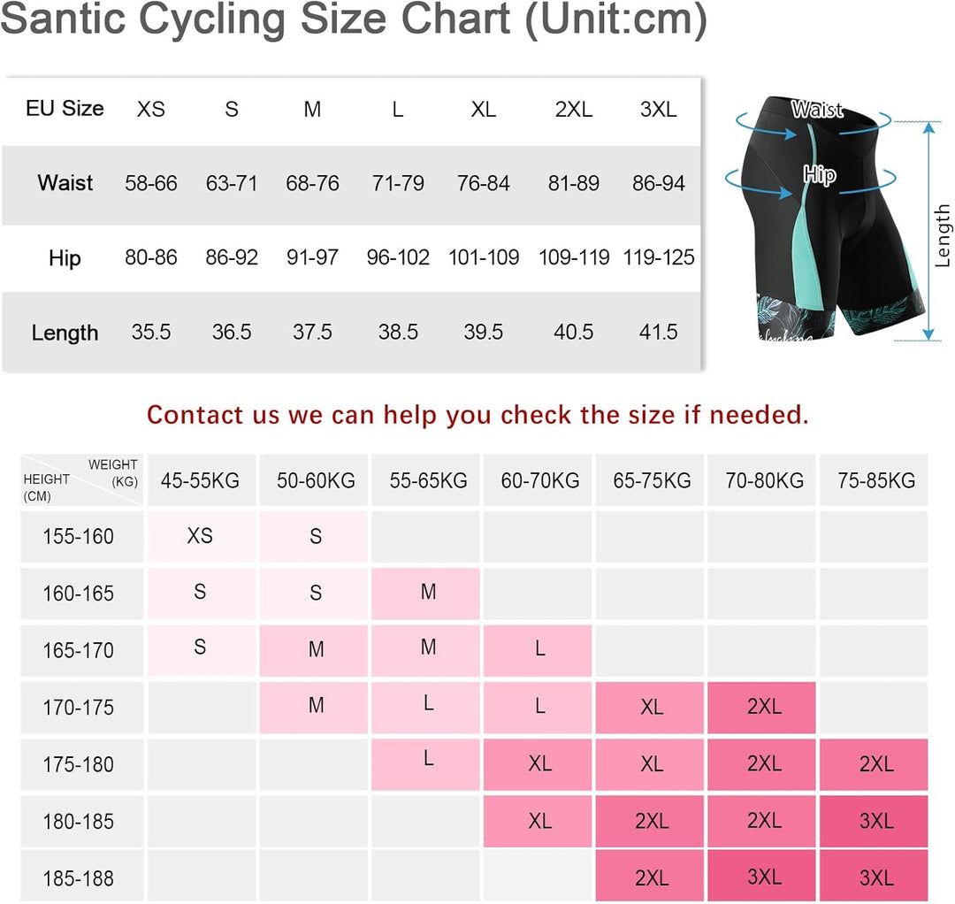Select the M cell in the 160-165 row
The image size is (955, 904).
tap(428, 593)
